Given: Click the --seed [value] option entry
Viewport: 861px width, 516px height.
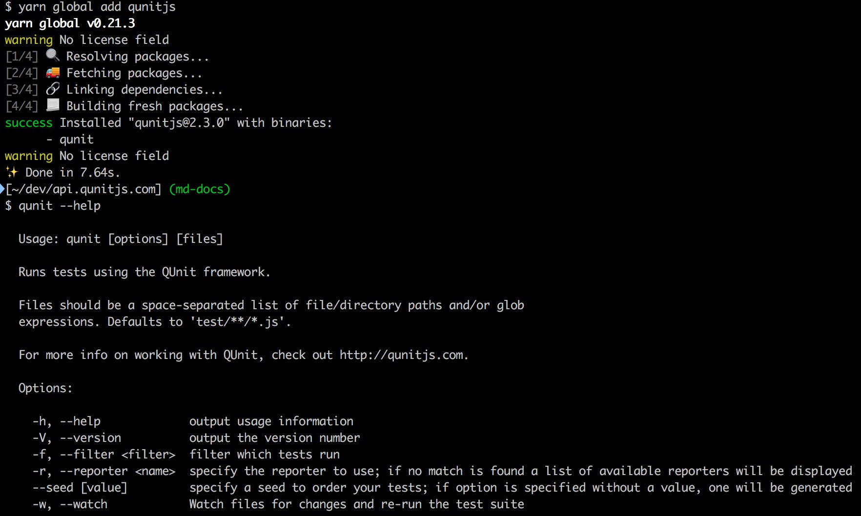Looking at the screenshot, I should click(x=80, y=487).
